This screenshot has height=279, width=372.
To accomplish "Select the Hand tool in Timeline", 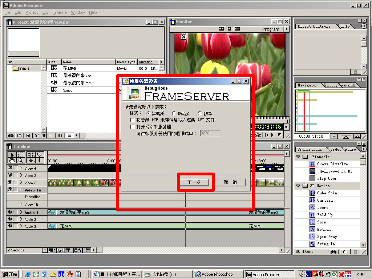I will pyautogui.click(x=12, y=161).
